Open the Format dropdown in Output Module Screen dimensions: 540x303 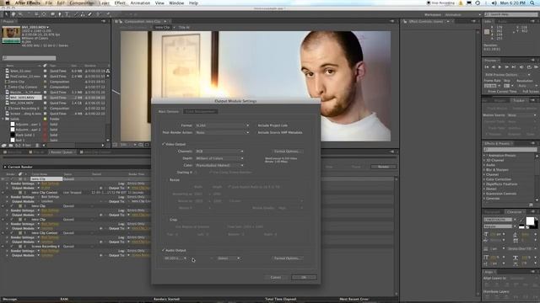click(222, 125)
